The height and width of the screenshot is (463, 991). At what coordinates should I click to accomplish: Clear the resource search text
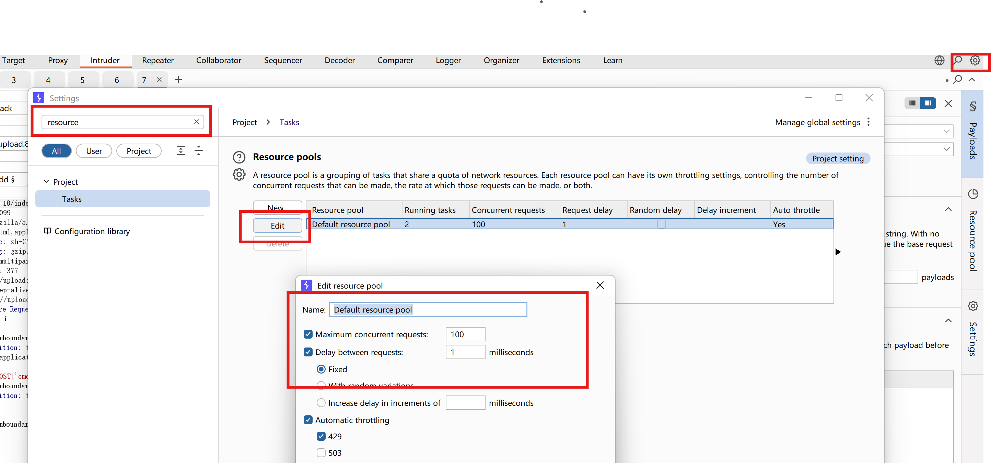196,122
